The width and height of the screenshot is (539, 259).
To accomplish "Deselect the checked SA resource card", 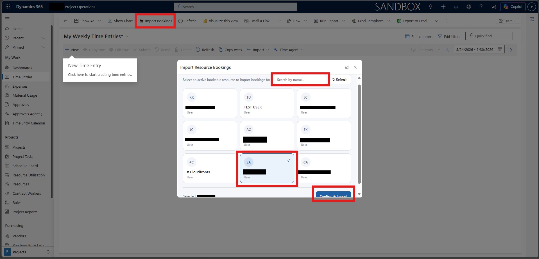I will tap(267, 168).
